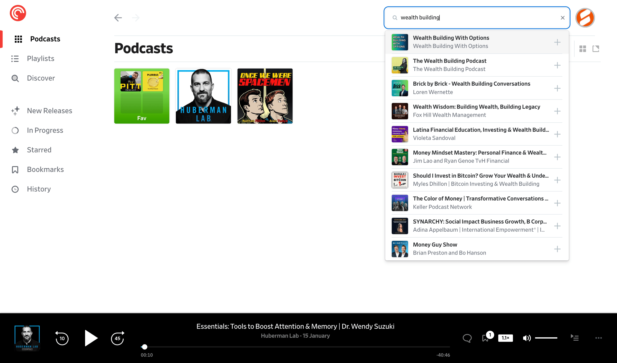Screen dimensions: 617x363
Task: Change the 1.1x playback speed
Action: (x=505, y=338)
